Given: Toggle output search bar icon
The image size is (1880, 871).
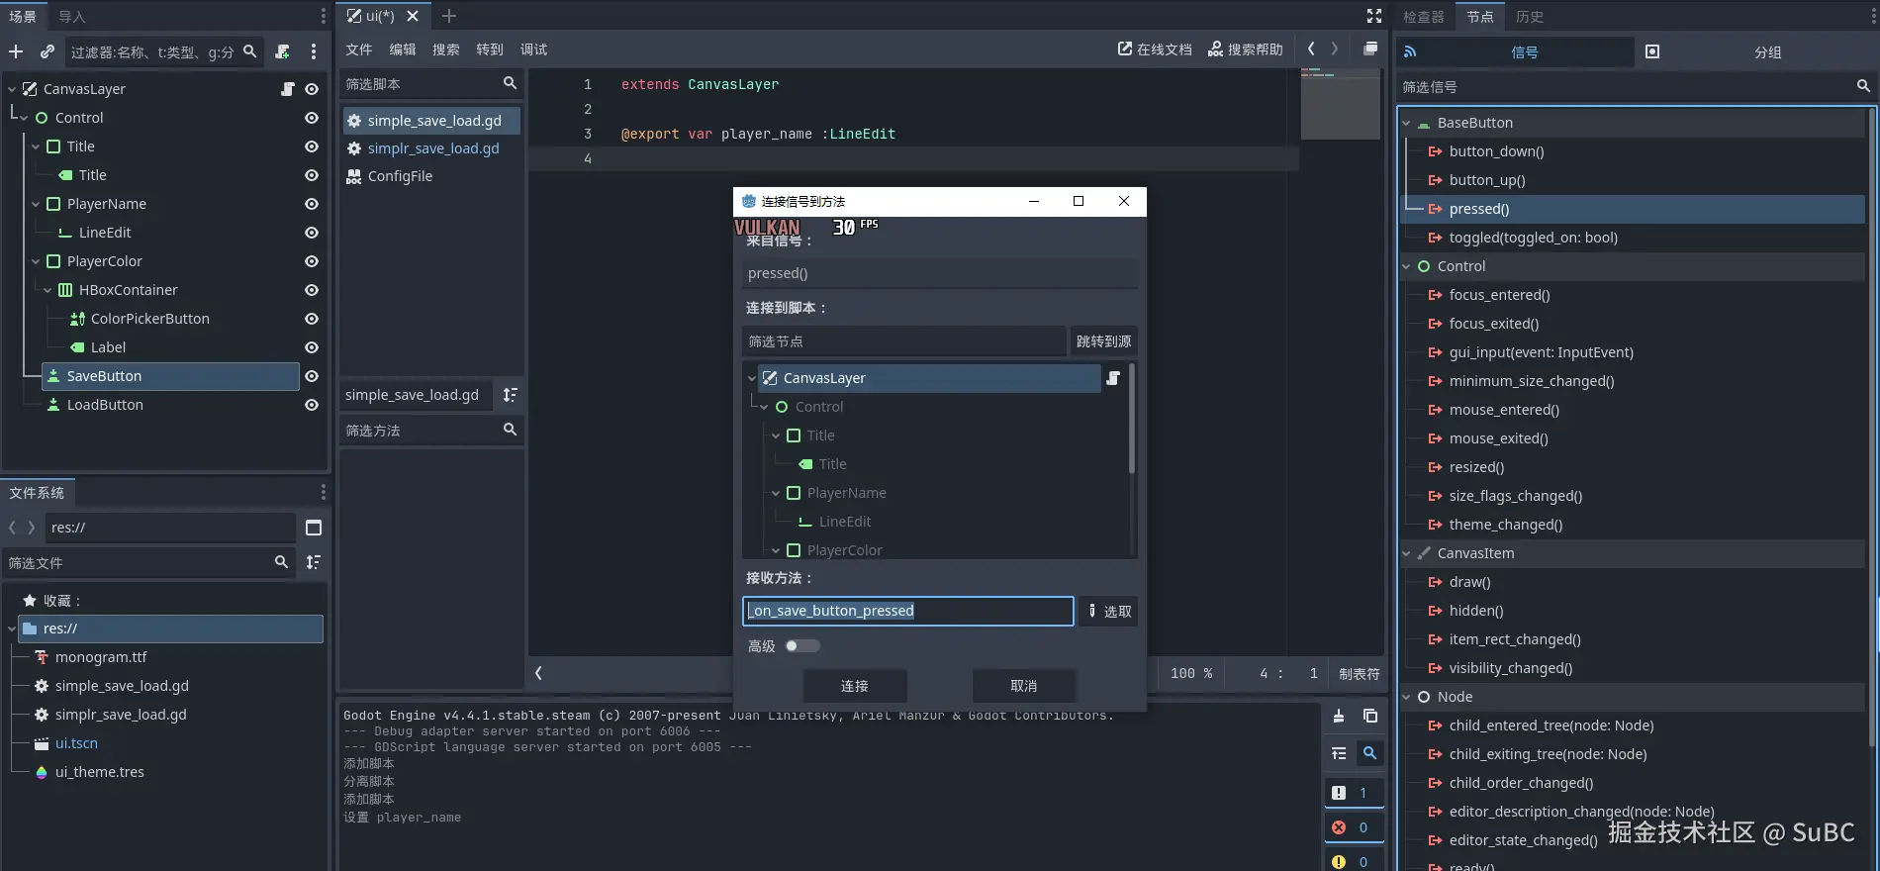Looking at the screenshot, I should [1370, 753].
